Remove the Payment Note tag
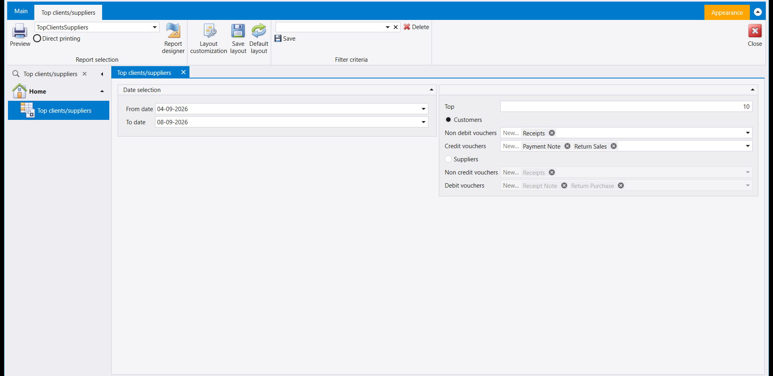Screen dimensions: 773x376 pos(567,146)
